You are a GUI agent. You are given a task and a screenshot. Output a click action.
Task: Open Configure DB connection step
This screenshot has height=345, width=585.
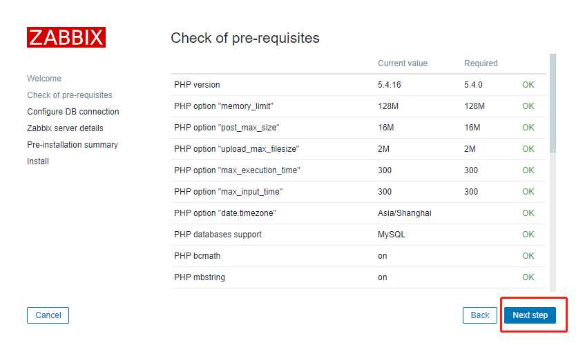point(73,112)
